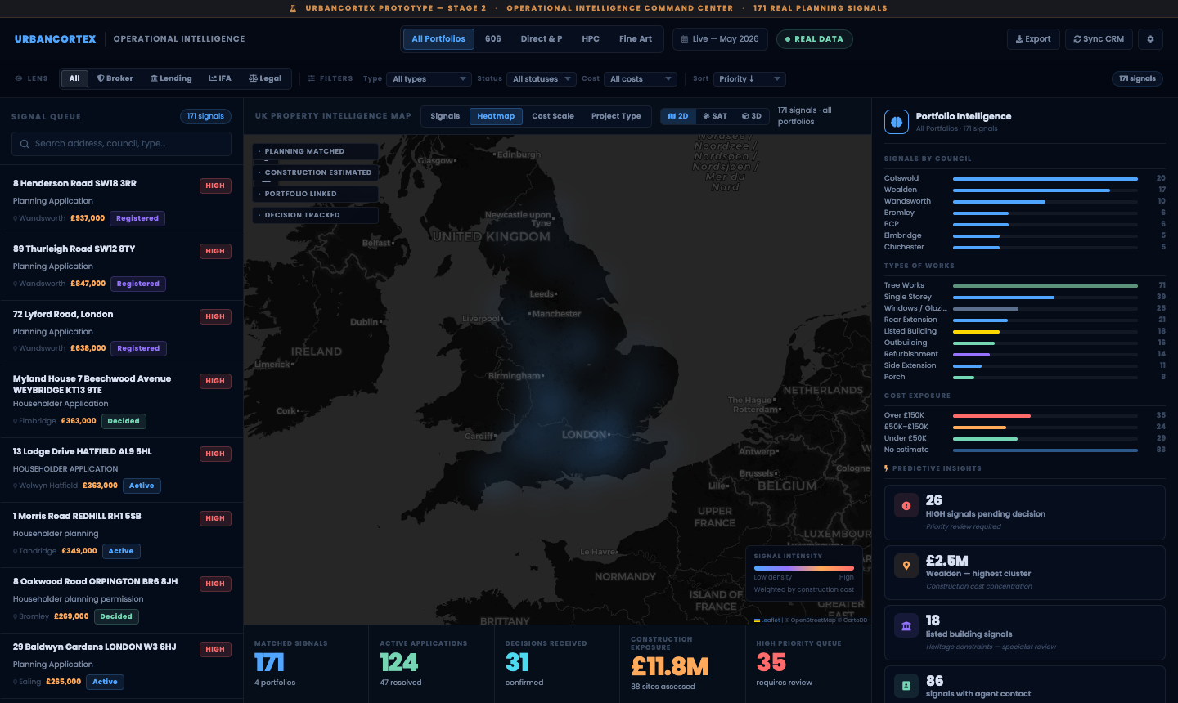
Task: Click the URBANCORTEX logo
Action: [x=56, y=39]
